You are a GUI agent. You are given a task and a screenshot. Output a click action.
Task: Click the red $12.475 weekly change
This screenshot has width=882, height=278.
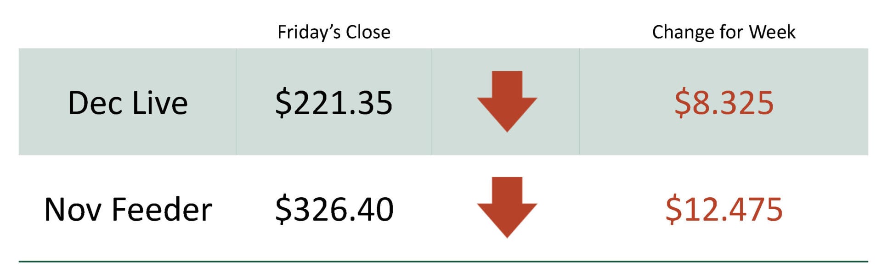pos(724,209)
